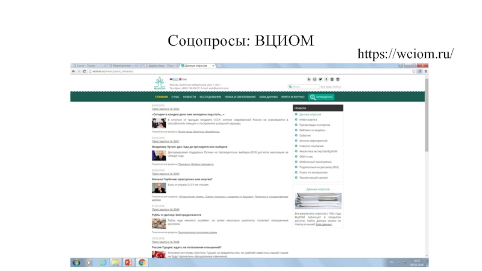Switch to the 'Сигла - Поиск' tab
The width and height of the screenshot is (482, 271).
tap(89, 66)
